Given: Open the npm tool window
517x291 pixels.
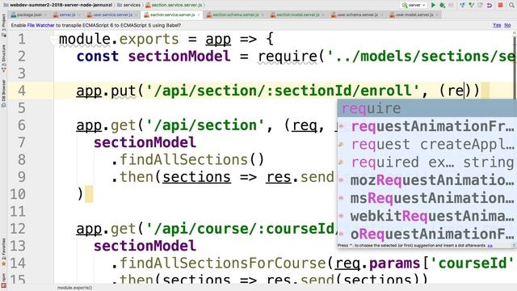Looking at the screenshot, I should pyautogui.click(x=3, y=280).
